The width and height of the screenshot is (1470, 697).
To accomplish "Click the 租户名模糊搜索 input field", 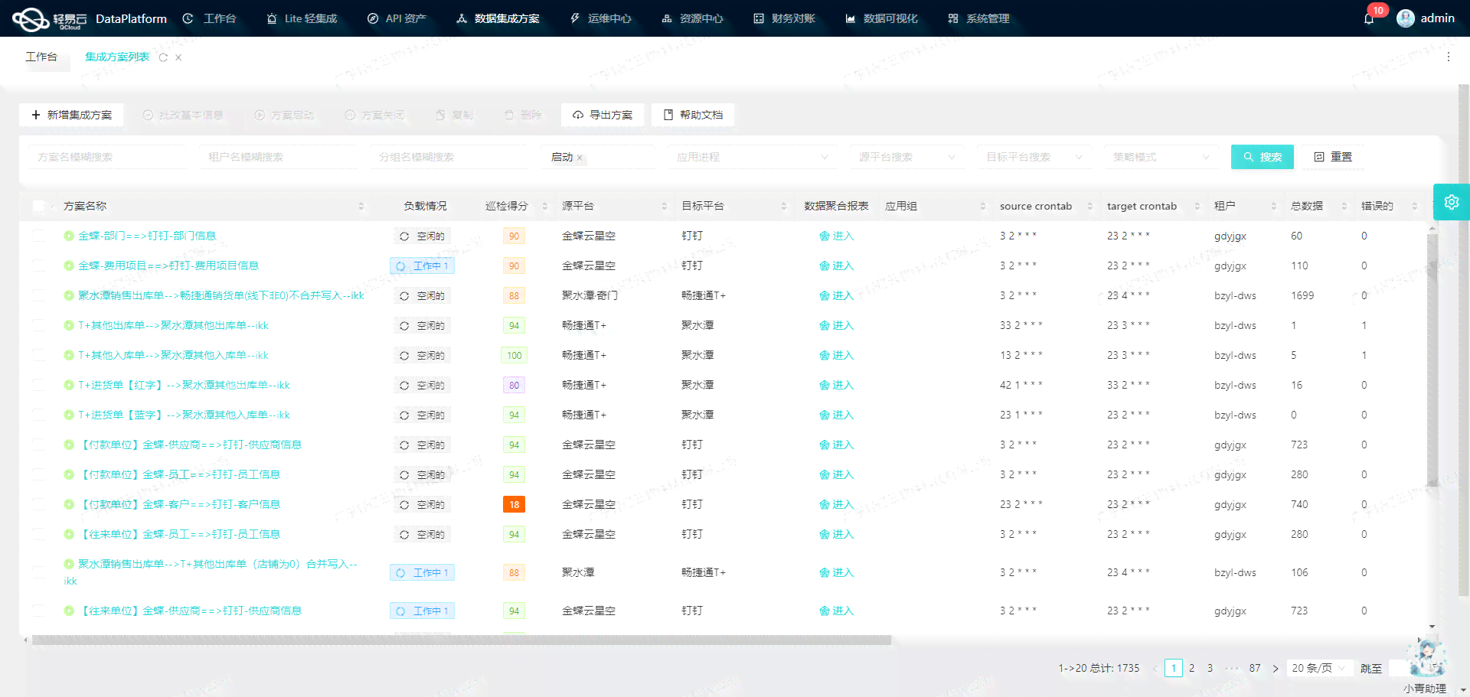I will (278, 157).
